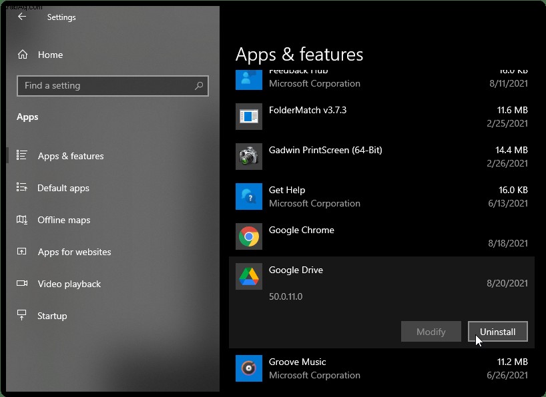Click the Google Chrome app icon
Viewport: 546px width, 397px height.
pyautogui.click(x=248, y=236)
